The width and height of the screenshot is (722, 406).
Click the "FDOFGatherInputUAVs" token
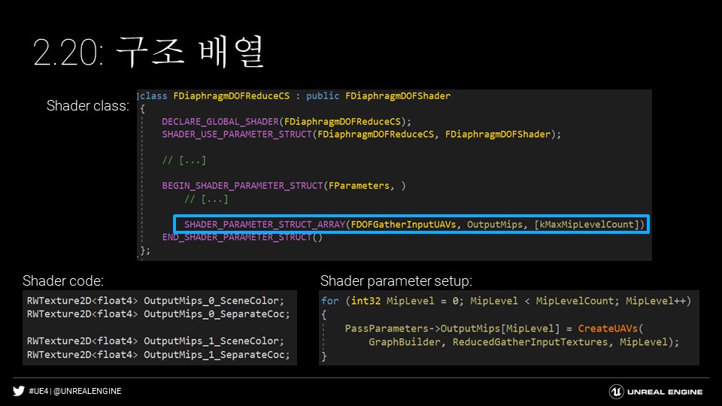403,224
